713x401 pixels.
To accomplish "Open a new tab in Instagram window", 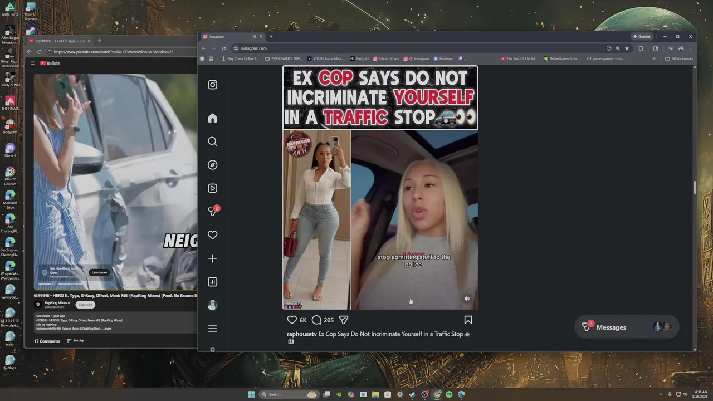I will coord(271,36).
